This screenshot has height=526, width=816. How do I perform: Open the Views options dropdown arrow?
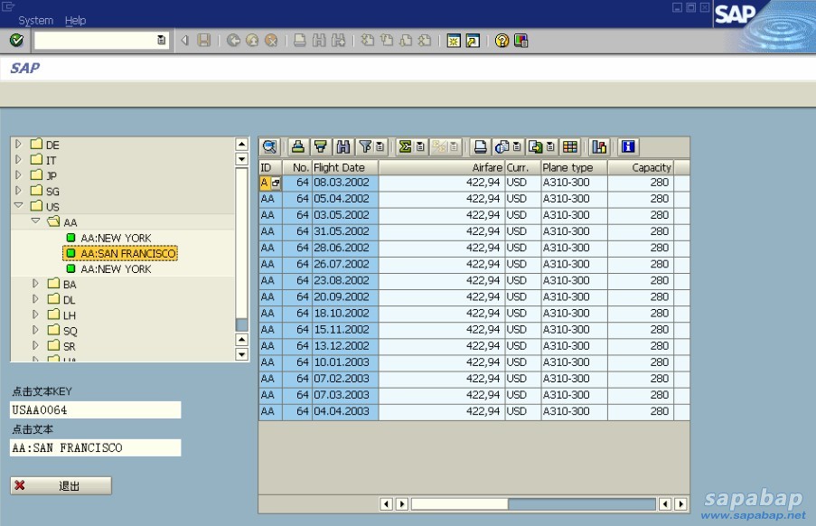click(517, 146)
